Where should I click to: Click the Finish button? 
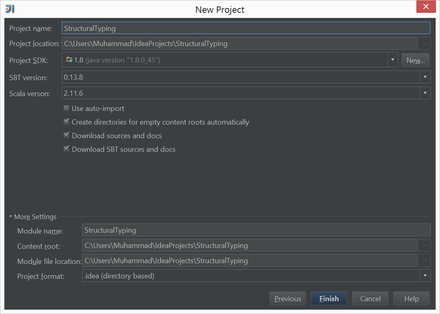tap(329, 298)
